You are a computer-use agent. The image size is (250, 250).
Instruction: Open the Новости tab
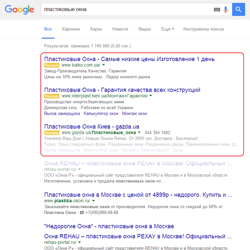[120, 29]
